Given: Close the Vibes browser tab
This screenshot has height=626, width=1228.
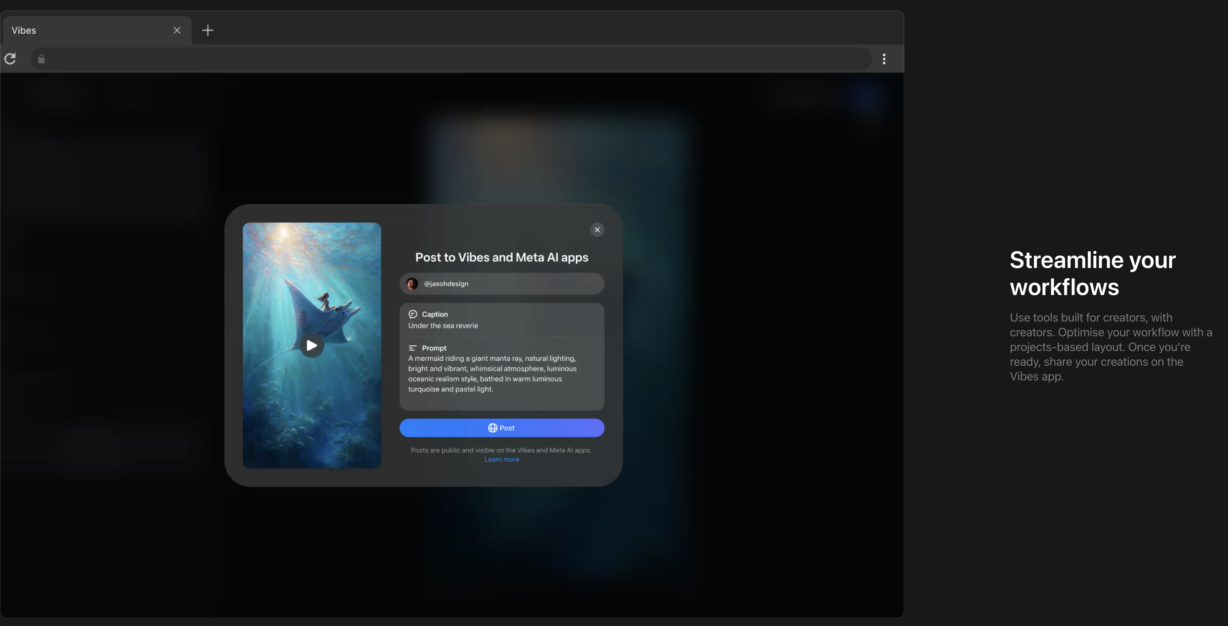Looking at the screenshot, I should pos(177,31).
